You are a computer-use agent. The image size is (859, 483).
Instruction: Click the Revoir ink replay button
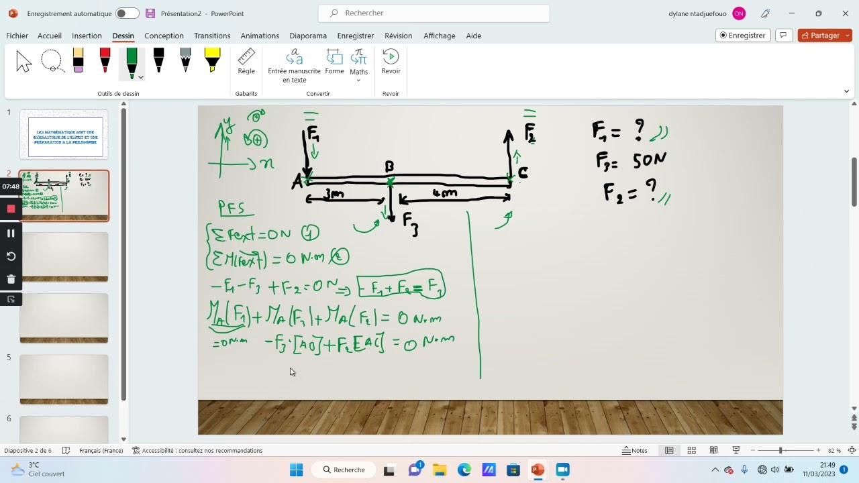(x=391, y=61)
